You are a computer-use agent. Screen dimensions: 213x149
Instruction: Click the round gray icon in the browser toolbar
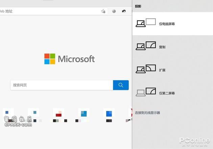point(114,11)
